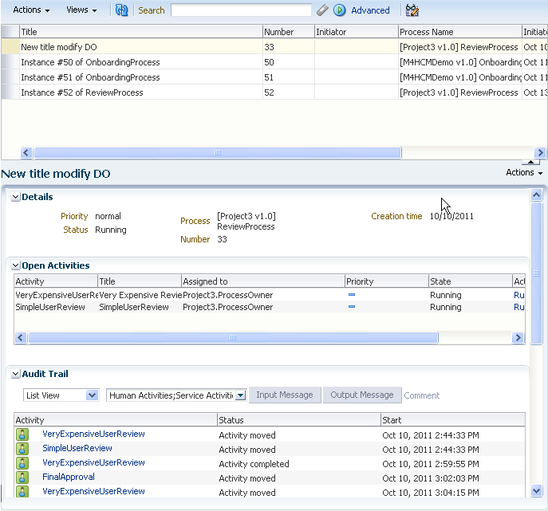Click Ru link in SimpleUserReview activity row
Screen dimensions: 548x511
(x=518, y=307)
